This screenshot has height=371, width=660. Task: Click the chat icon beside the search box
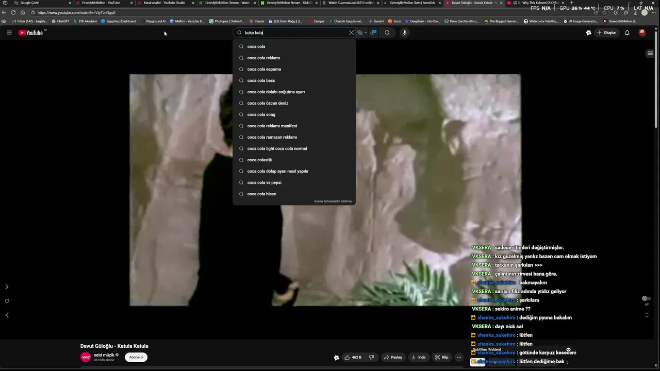pos(373,32)
